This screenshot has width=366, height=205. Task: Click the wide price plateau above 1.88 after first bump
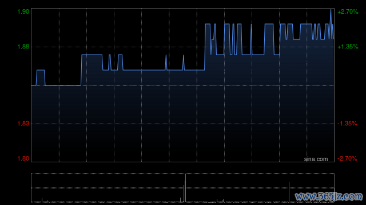point(91,55)
